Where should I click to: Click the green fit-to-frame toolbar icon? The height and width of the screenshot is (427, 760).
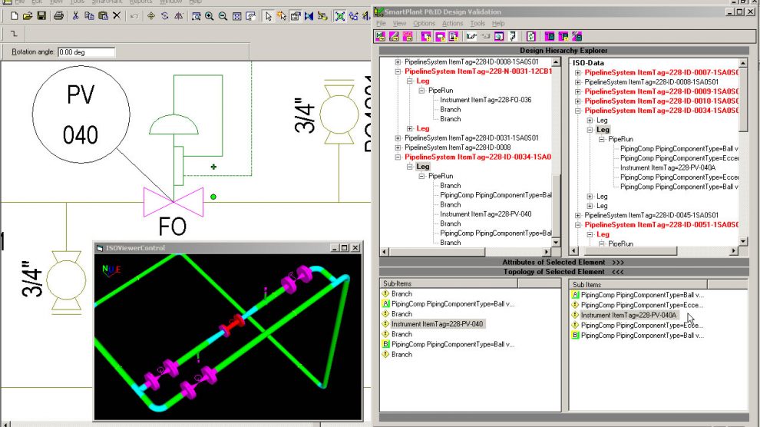(340, 16)
